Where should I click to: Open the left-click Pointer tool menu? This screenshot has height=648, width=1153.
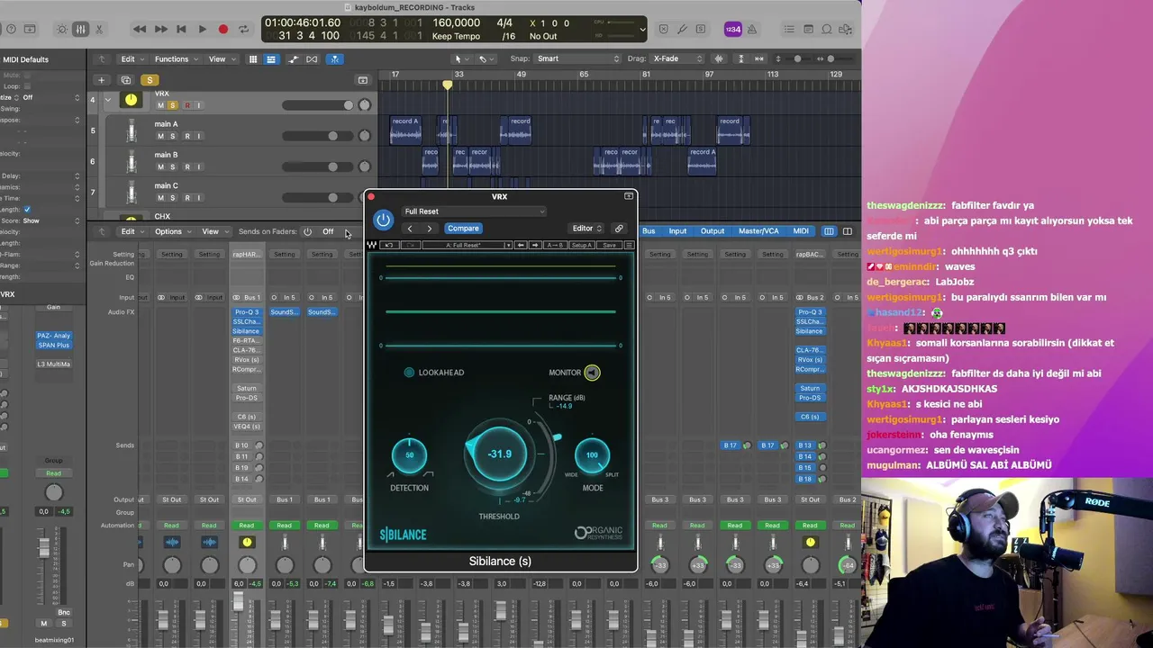pyautogui.click(x=460, y=59)
